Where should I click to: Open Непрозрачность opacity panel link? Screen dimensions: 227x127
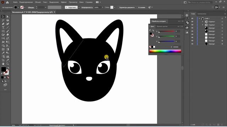(87, 7)
